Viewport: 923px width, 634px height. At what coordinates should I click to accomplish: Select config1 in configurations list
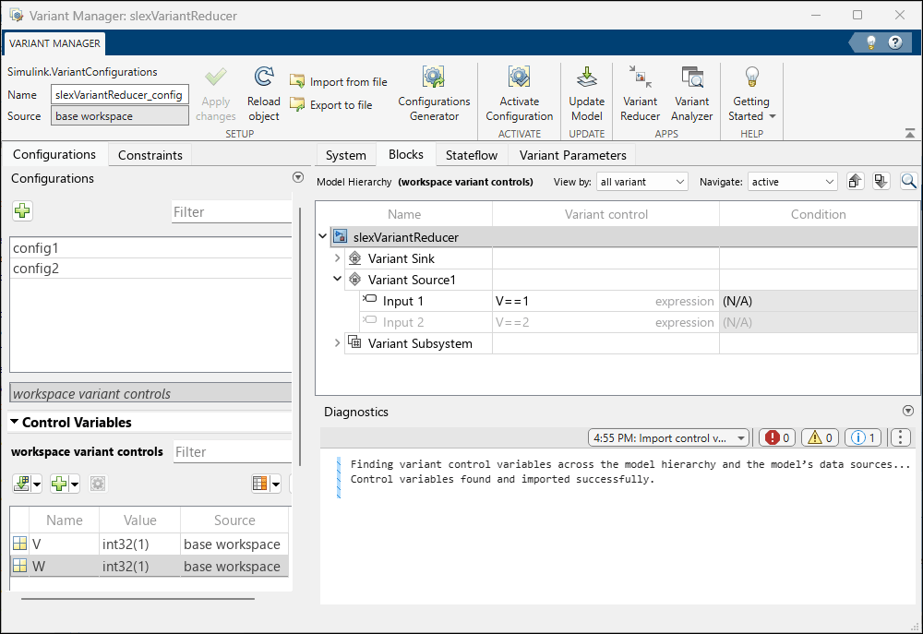point(150,248)
